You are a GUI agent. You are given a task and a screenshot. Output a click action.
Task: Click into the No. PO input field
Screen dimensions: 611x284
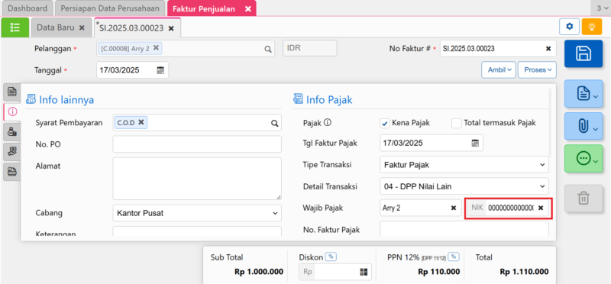coord(197,144)
